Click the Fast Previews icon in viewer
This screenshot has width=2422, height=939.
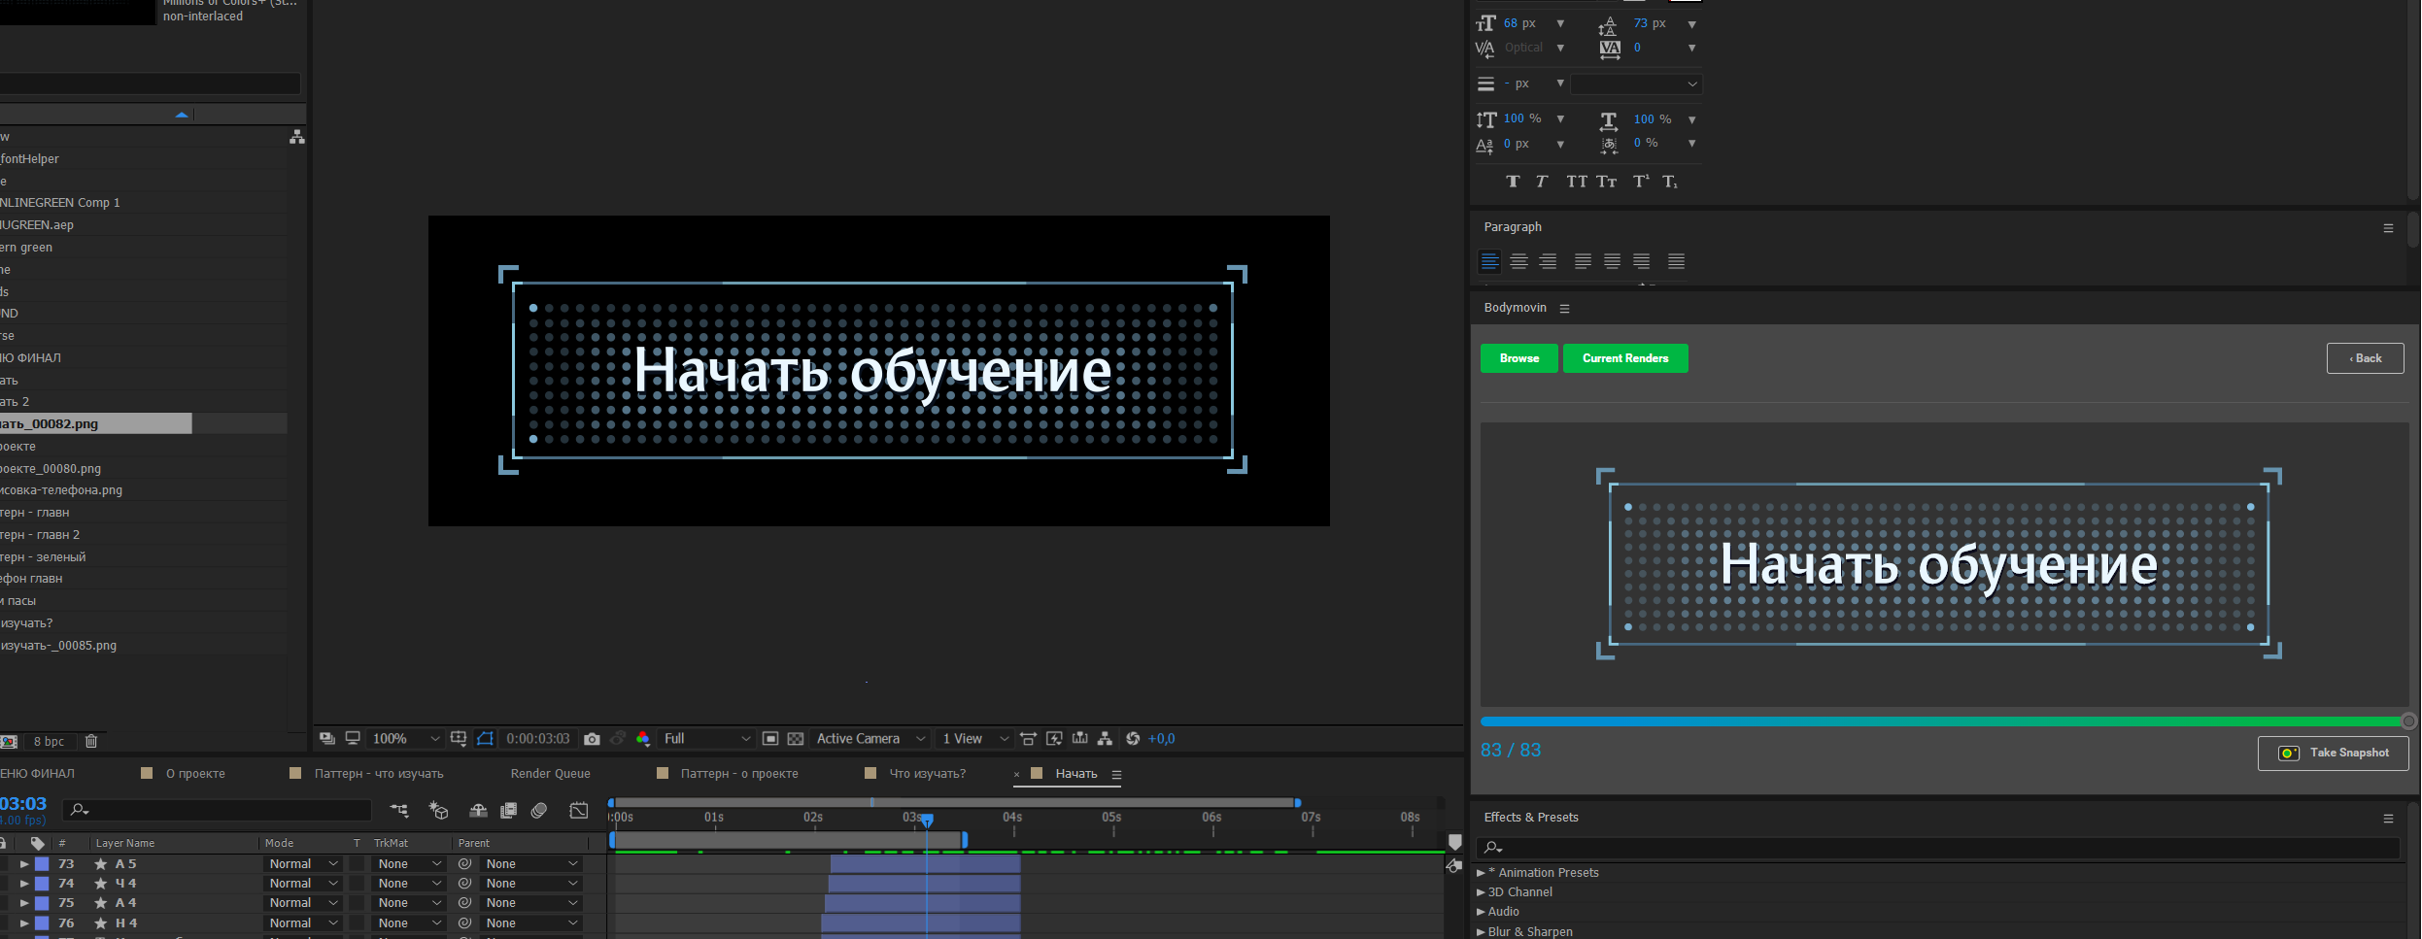coord(1054,739)
